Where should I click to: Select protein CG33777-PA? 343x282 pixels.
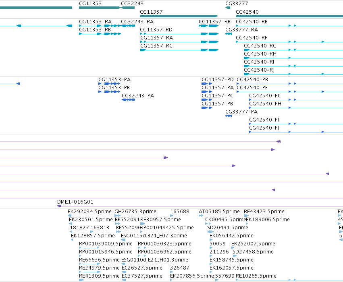241,112
